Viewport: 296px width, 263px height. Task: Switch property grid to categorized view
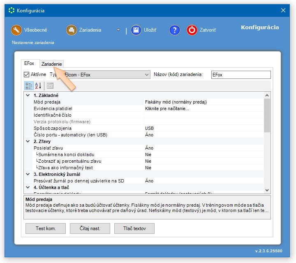[29, 86]
